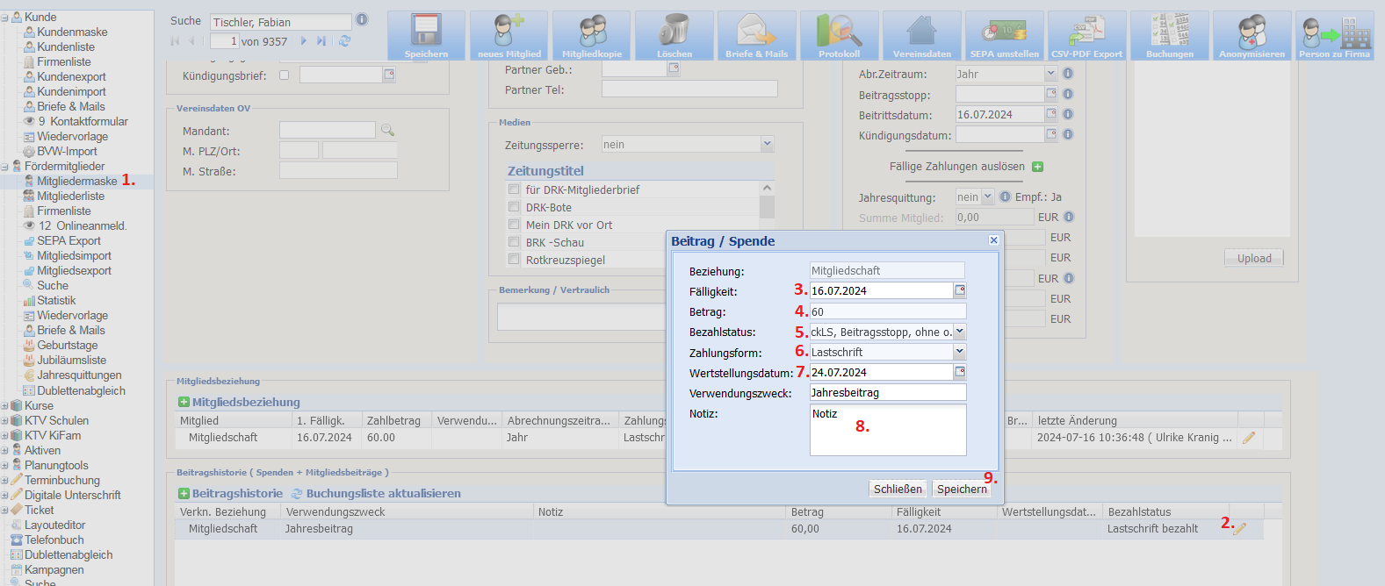The height and width of the screenshot is (586, 1385).
Task: Click the Löschen trash can icon
Action: (x=674, y=36)
